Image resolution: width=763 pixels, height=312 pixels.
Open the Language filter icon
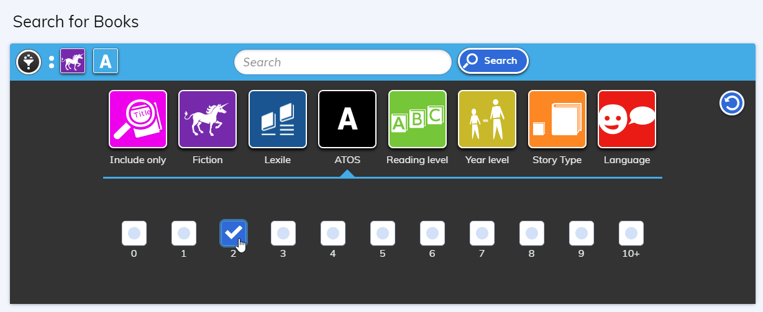coord(627,119)
